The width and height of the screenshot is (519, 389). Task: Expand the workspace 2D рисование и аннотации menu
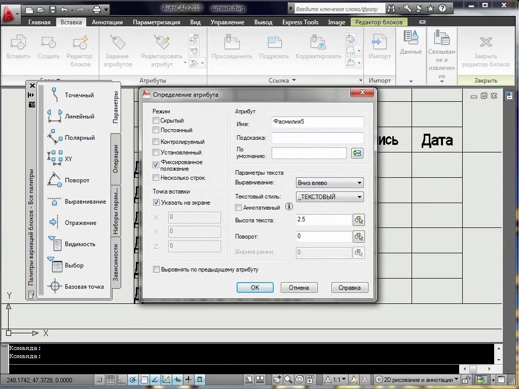point(417,379)
